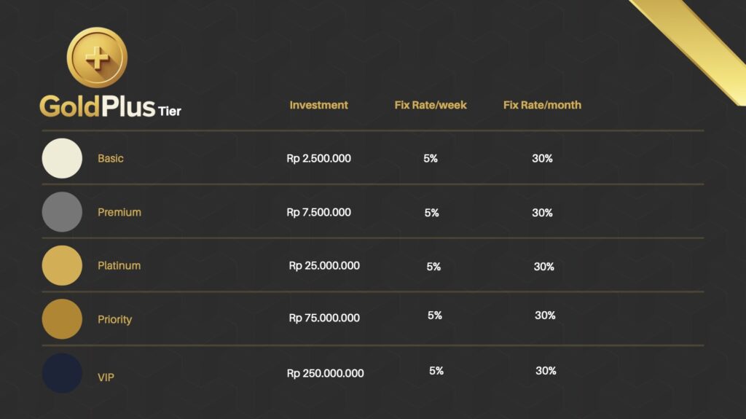The image size is (746, 419).
Task: Click the Rp 250.000.000 investment amount
Action: click(325, 373)
